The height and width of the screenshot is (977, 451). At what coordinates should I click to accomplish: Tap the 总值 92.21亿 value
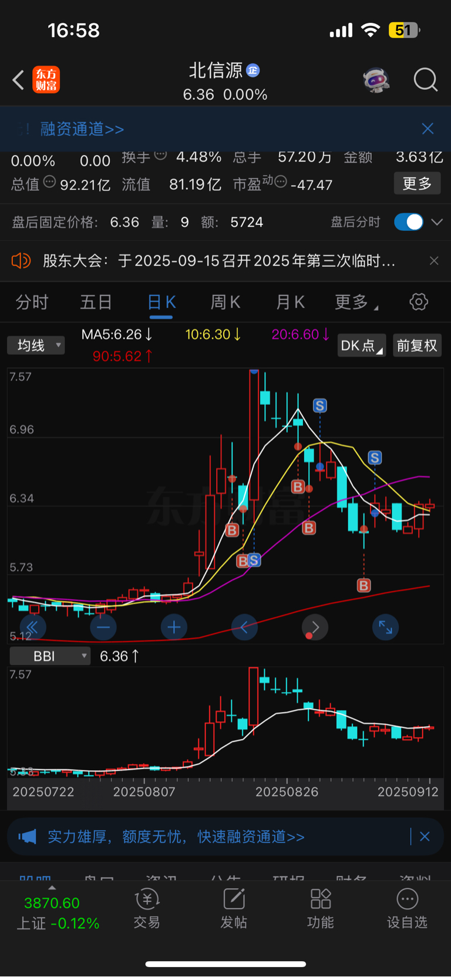click(x=85, y=185)
